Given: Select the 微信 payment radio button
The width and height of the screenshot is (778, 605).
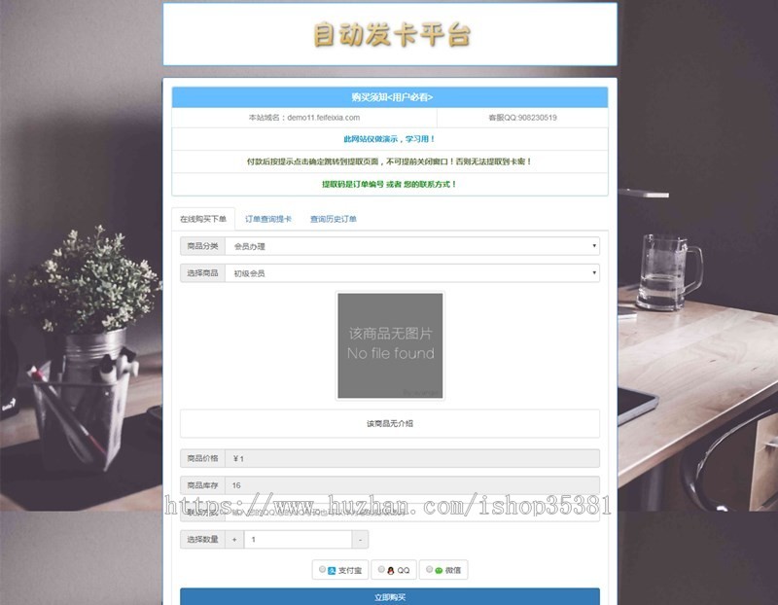Looking at the screenshot, I should point(429,569).
